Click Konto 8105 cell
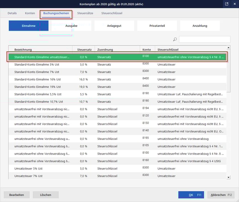 pos(146,145)
